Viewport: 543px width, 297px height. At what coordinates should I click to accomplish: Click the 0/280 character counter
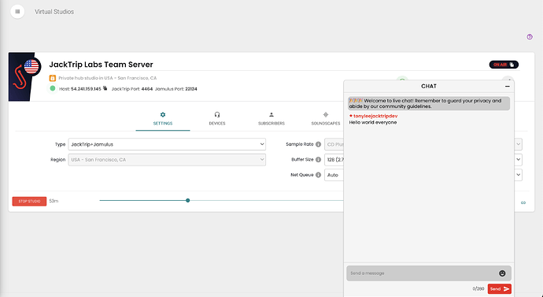click(x=478, y=288)
